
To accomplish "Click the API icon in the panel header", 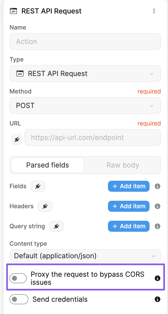I will click(x=13, y=11).
